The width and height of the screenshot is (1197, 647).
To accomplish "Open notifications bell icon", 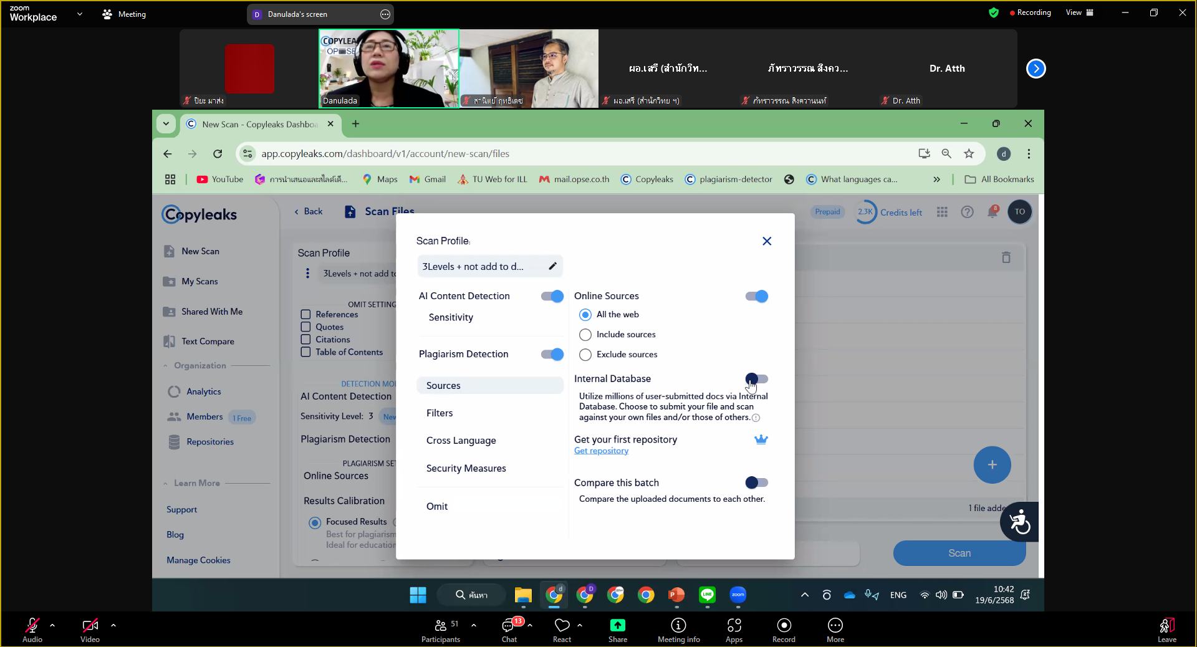I will coord(993,212).
